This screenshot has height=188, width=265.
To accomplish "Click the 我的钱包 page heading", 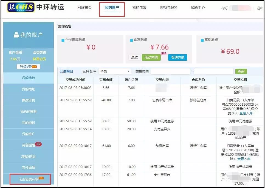I will [x=65, y=26].
